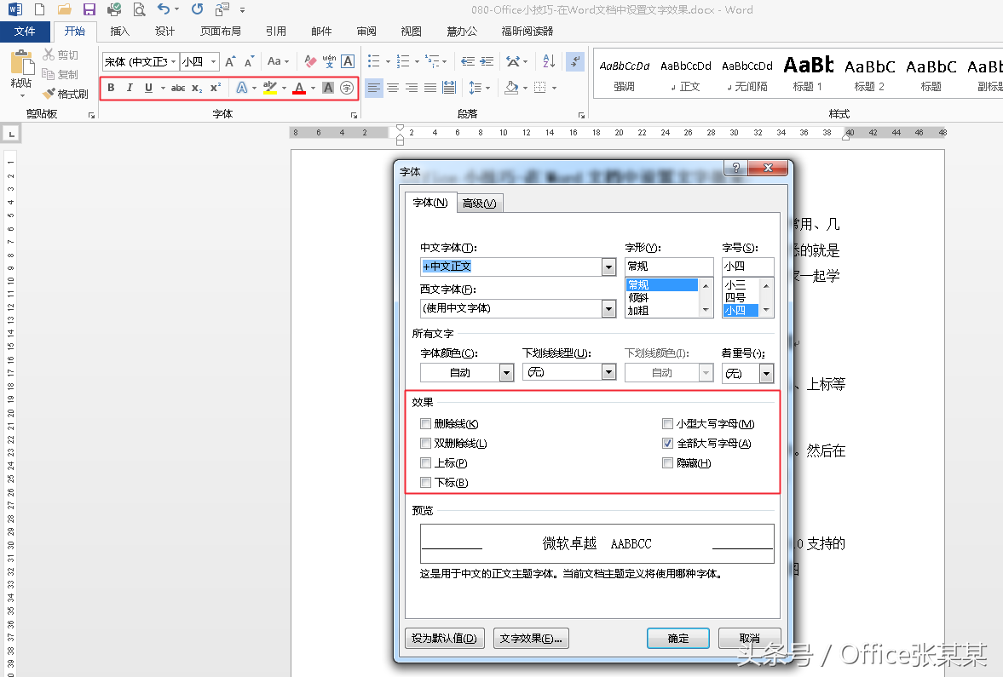1003x677 pixels.
Task: Click the Format Painter (格式刷) button
Action: (x=66, y=94)
